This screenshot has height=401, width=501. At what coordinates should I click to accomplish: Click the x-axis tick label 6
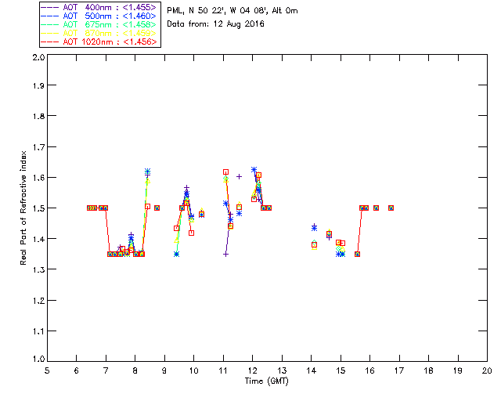[77, 370]
